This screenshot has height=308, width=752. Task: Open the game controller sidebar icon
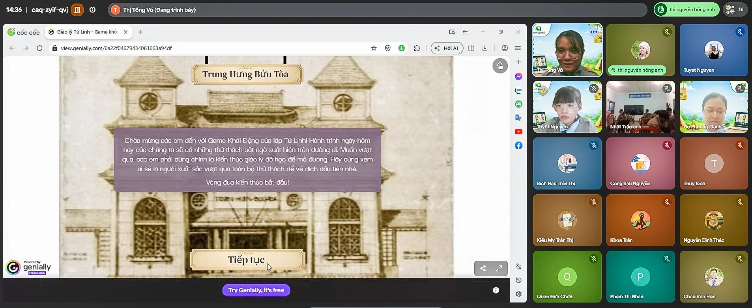(518, 104)
